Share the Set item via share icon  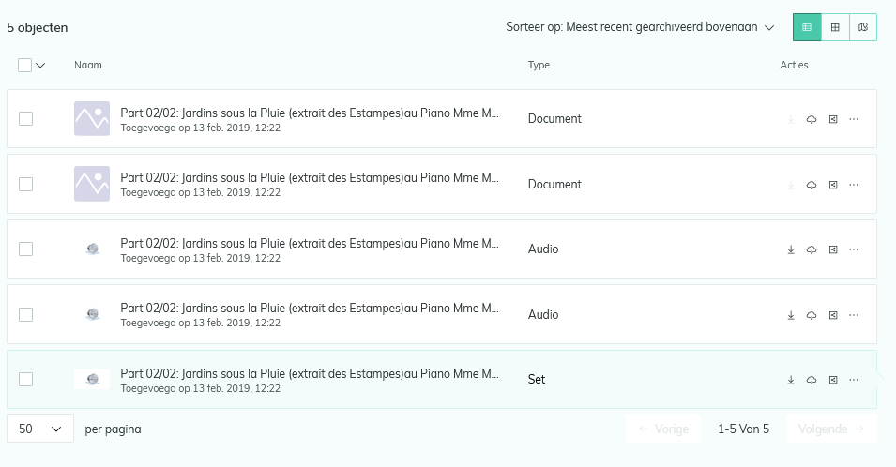pyautogui.click(x=833, y=380)
